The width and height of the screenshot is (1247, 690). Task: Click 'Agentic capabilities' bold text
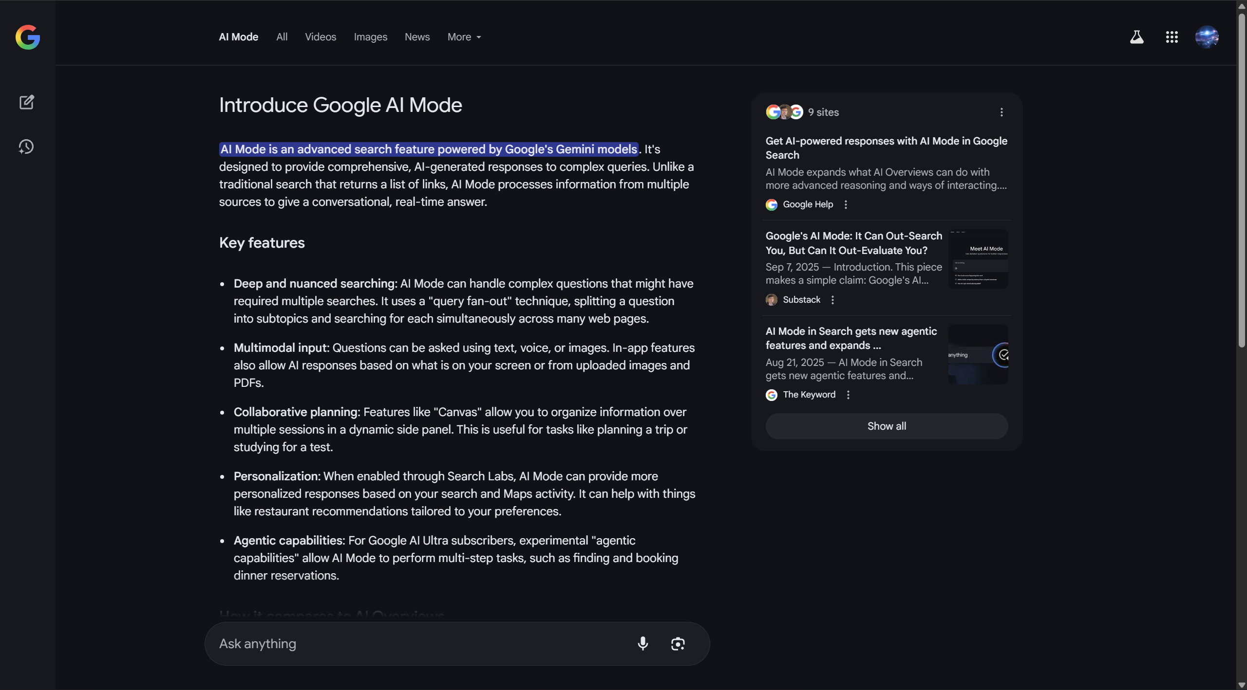[x=289, y=541]
